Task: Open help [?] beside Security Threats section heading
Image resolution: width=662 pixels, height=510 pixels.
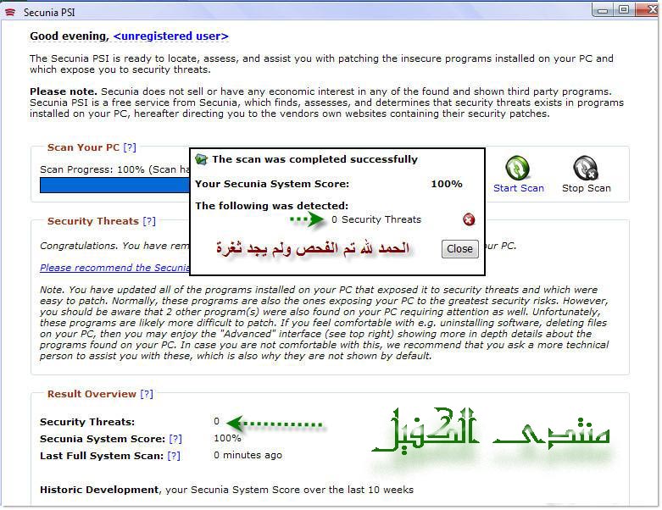Action: click(149, 221)
